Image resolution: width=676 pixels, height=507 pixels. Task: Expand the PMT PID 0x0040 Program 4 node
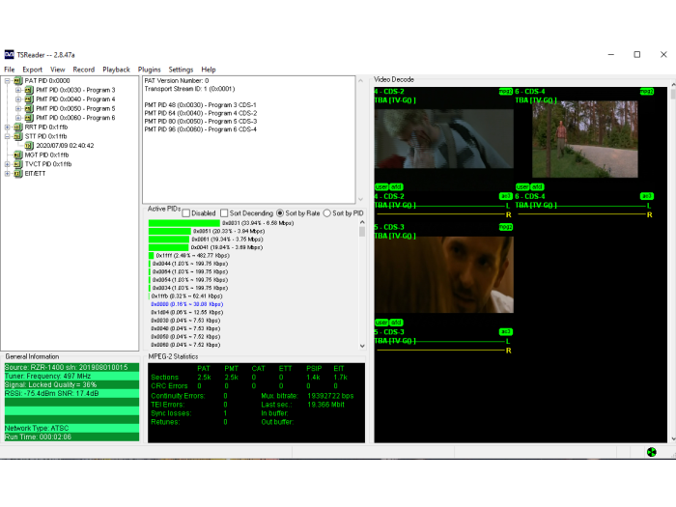pyautogui.click(x=18, y=99)
